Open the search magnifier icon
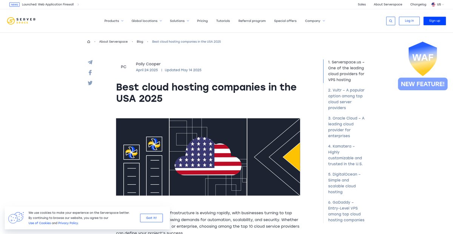The width and height of the screenshot is (453, 234). tap(391, 21)
